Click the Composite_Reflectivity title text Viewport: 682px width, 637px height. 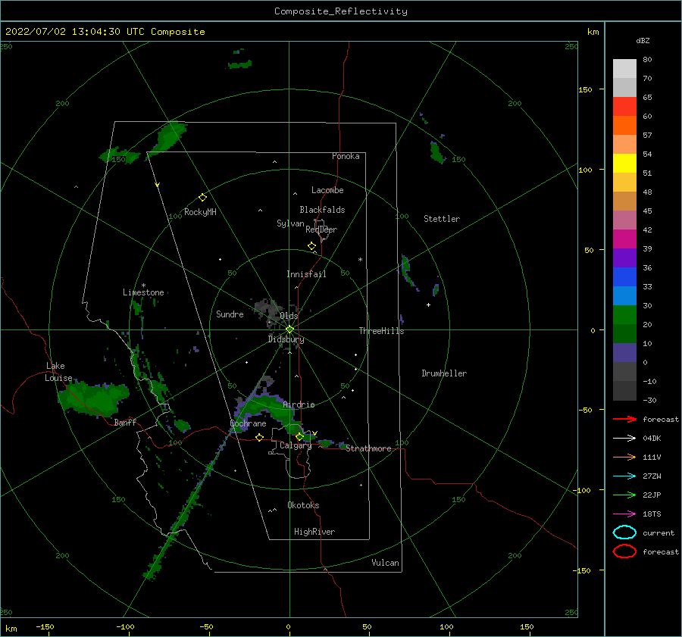tap(340, 11)
